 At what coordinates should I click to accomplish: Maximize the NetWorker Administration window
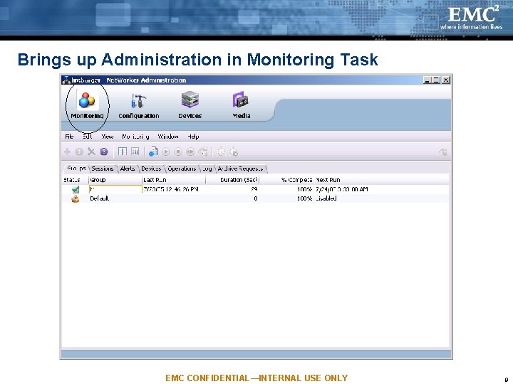[x=436, y=80]
